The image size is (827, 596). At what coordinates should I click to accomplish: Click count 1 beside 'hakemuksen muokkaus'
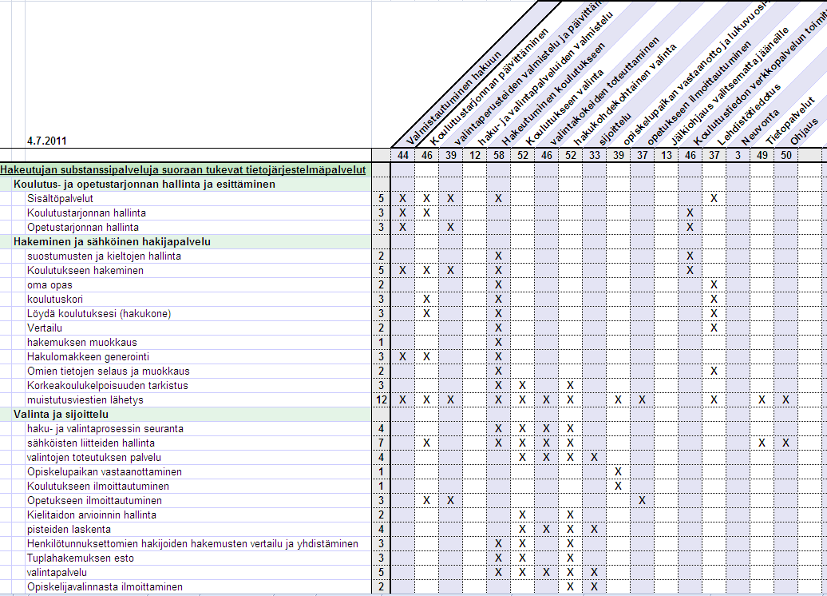[382, 342]
